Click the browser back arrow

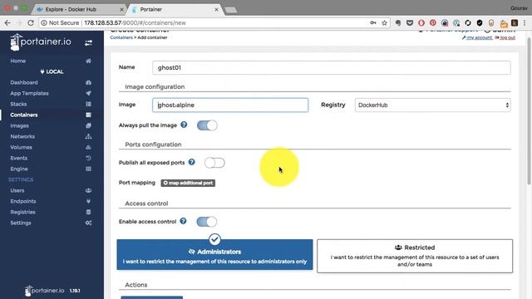pos(7,22)
